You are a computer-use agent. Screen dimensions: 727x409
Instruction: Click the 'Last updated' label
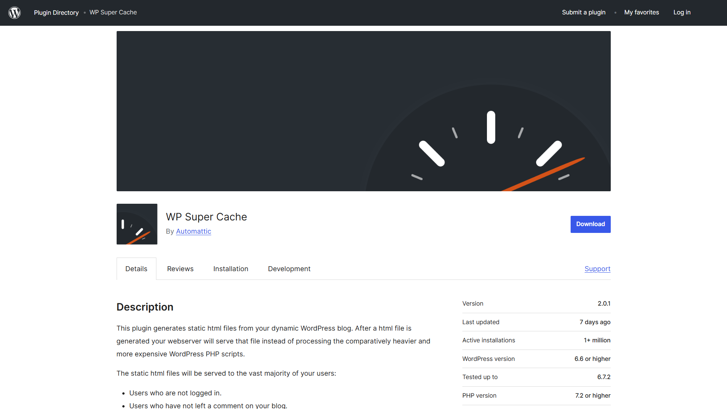(481, 322)
